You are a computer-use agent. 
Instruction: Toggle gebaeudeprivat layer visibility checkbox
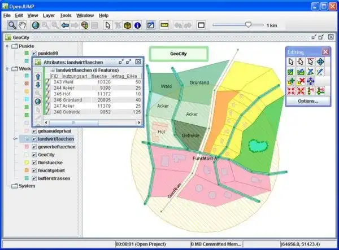[x=34, y=131]
